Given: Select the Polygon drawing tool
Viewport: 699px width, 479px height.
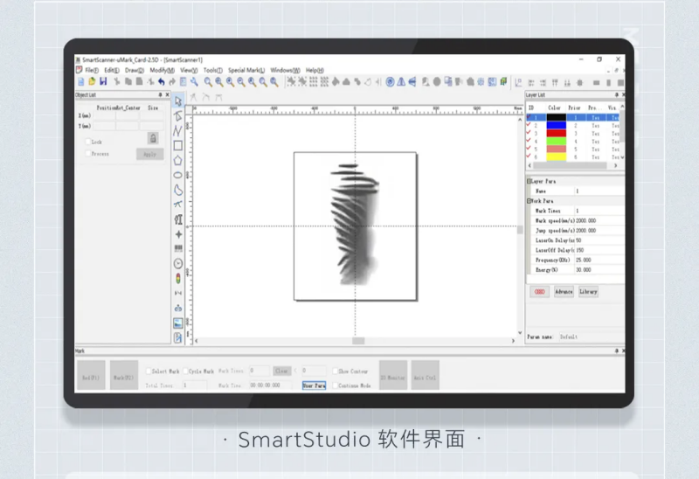Looking at the screenshot, I should 178,160.
